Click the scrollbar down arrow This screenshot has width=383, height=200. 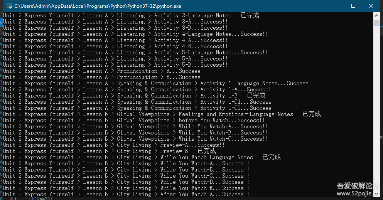[x=376, y=194]
